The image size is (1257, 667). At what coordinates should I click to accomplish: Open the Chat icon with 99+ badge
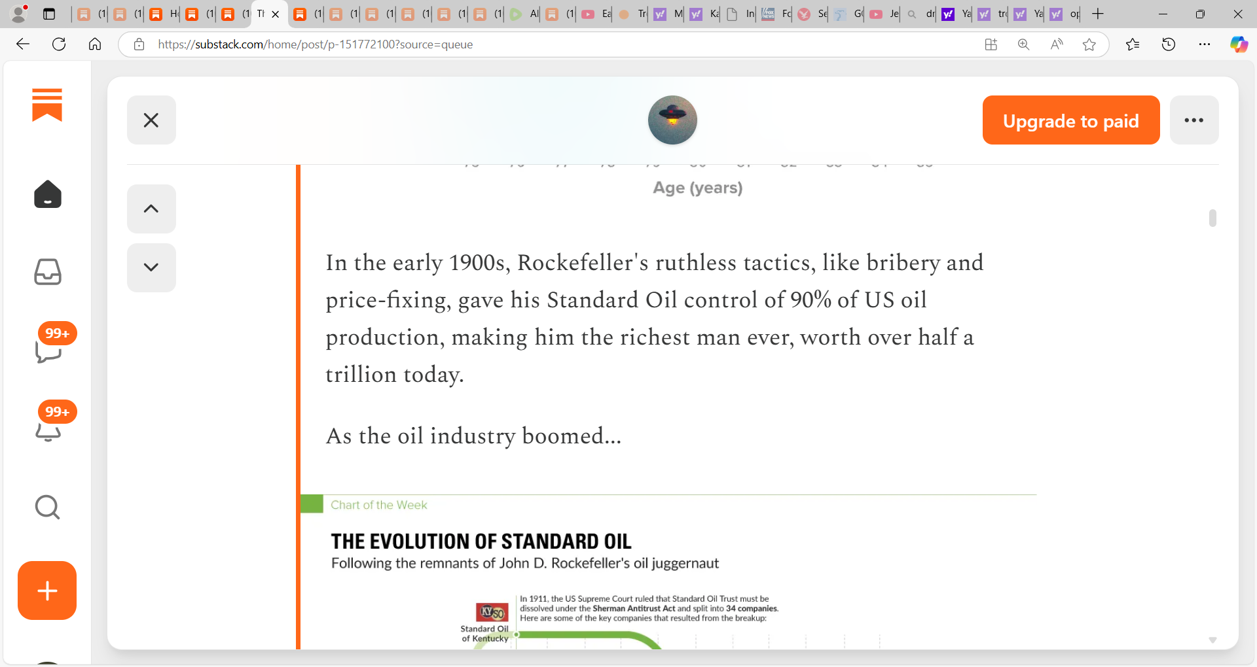pyautogui.click(x=48, y=351)
